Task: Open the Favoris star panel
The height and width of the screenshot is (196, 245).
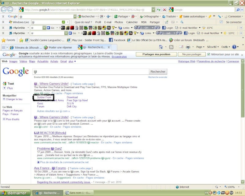Action: (8, 40)
